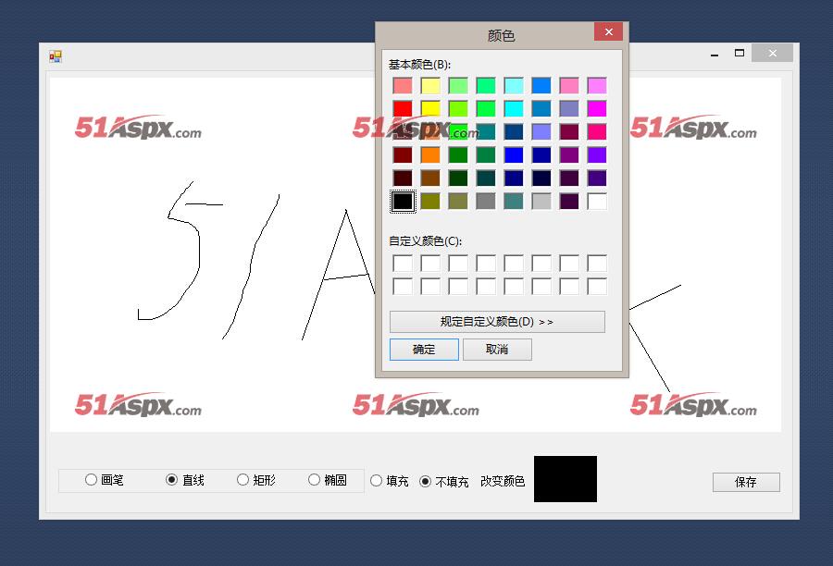Click the 保存 button
The width and height of the screenshot is (833, 566).
(x=746, y=482)
